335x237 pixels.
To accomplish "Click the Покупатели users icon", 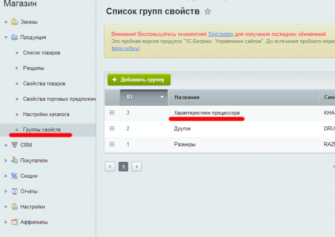I will [x=14, y=160].
